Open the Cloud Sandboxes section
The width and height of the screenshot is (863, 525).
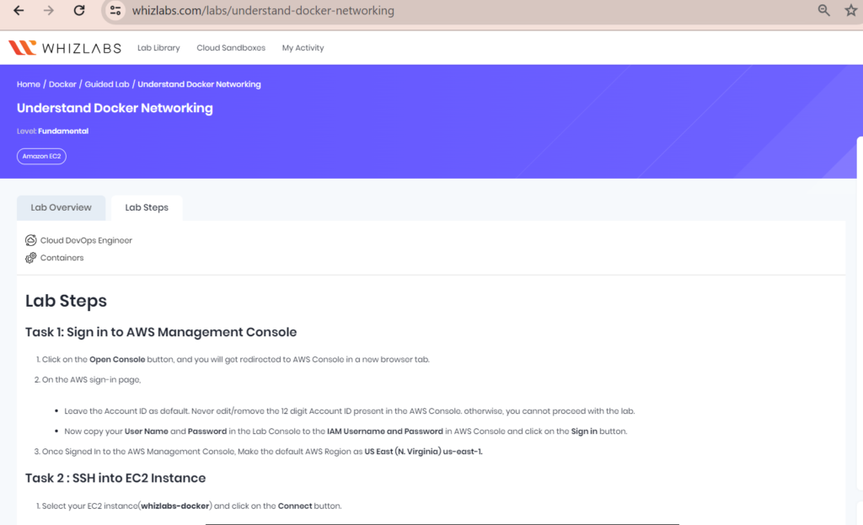coord(231,48)
